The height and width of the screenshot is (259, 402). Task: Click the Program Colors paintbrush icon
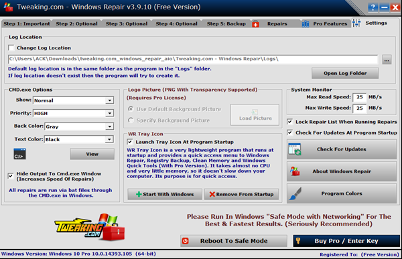295,193
